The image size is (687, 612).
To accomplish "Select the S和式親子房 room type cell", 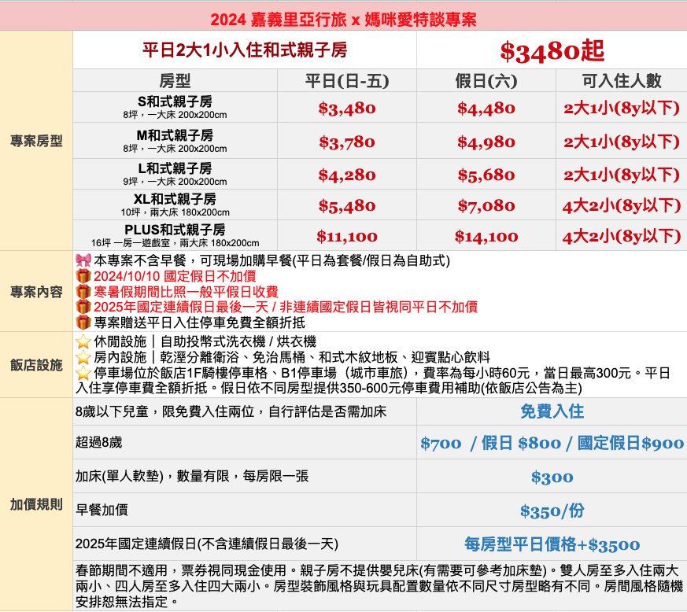I will [x=175, y=108].
